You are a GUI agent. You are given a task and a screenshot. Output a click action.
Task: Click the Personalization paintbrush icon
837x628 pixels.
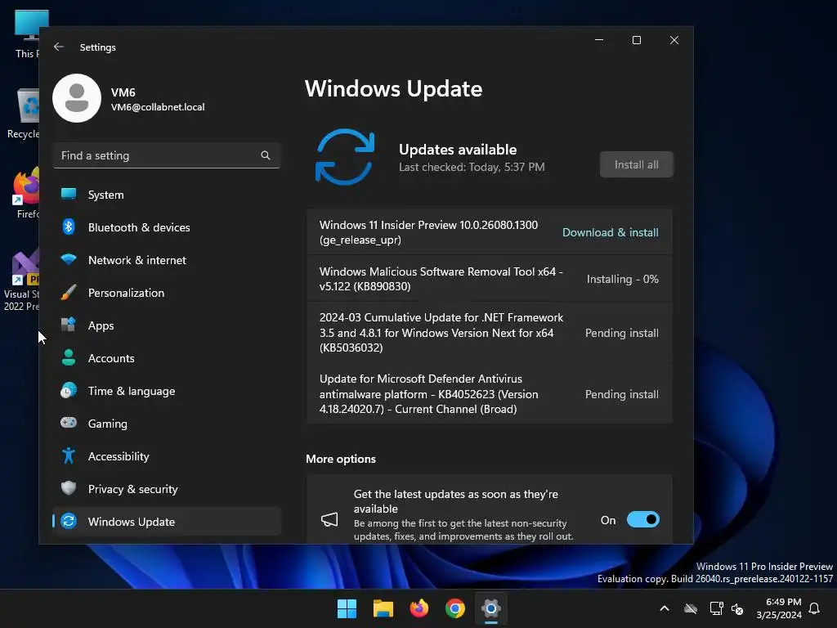[69, 293]
